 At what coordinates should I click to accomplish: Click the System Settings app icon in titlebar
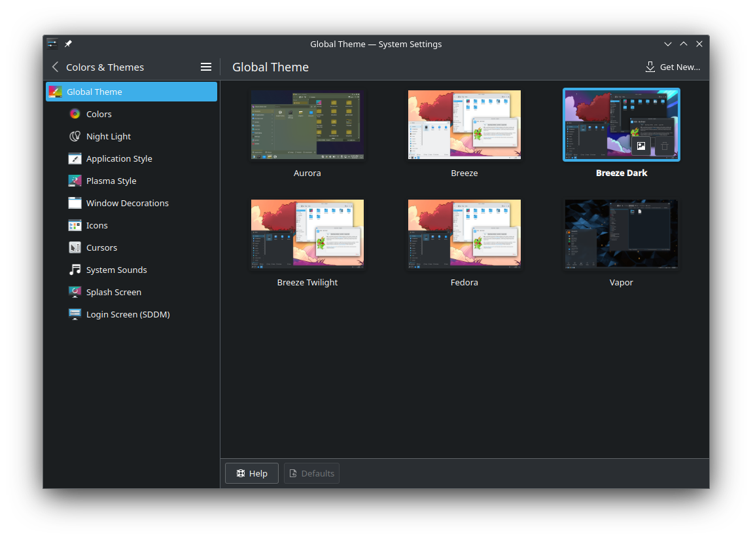pyautogui.click(x=52, y=44)
